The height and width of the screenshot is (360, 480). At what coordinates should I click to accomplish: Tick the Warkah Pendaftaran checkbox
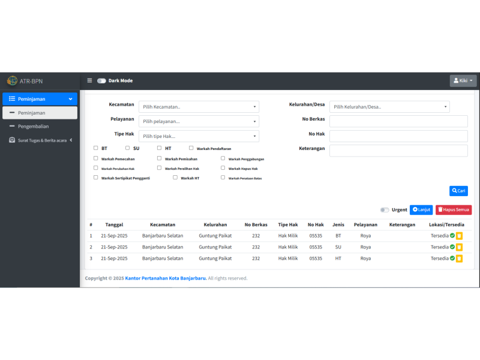click(x=191, y=148)
